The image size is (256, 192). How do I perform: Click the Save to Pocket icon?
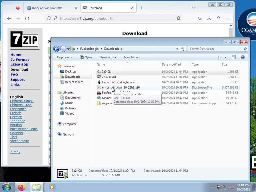[200, 18]
